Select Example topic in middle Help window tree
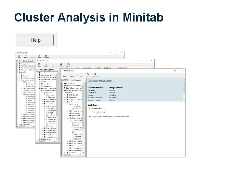 point(51,112)
